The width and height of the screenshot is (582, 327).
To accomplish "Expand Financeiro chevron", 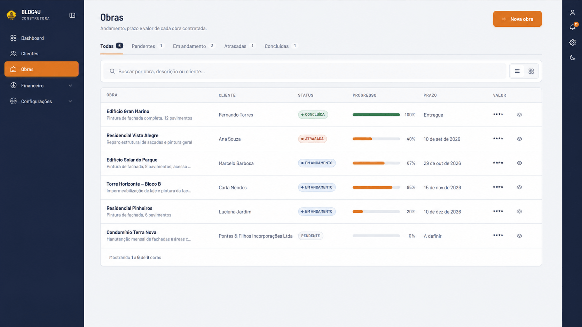I will pyautogui.click(x=70, y=85).
